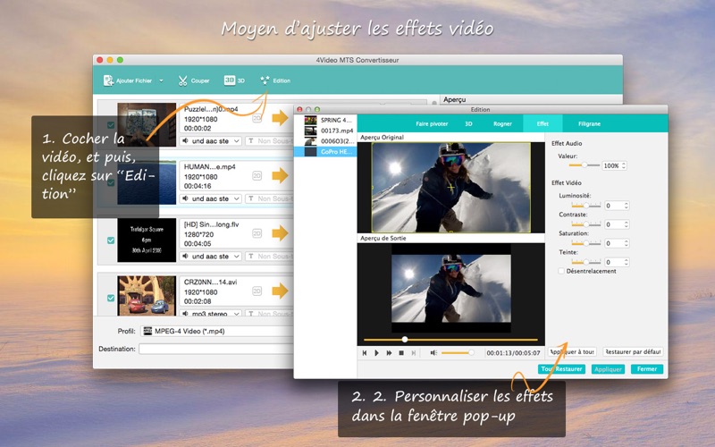Click the orange arrow for CRZ0NN...14.avi
Image resolution: width=715 pixels, height=447 pixels.
click(280, 291)
